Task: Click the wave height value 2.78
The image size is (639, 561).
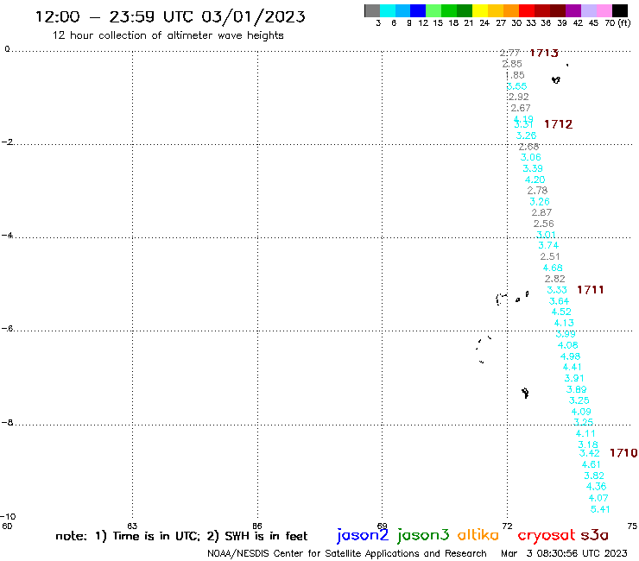Action: 537,190
